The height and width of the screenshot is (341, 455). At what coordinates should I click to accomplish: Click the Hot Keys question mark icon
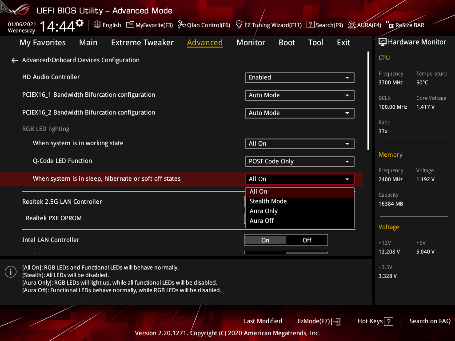(388, 321)
